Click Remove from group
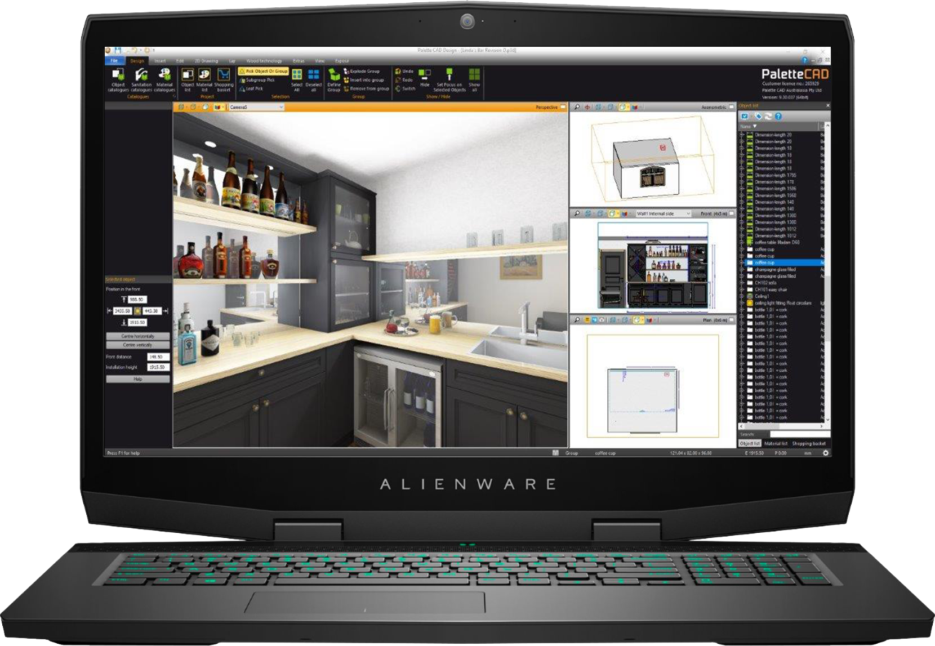Image resolution: width=935 pixels, height=646 pixels. point(366,88)
